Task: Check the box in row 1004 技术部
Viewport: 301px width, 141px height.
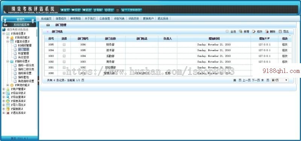Action: pos(64,50)
